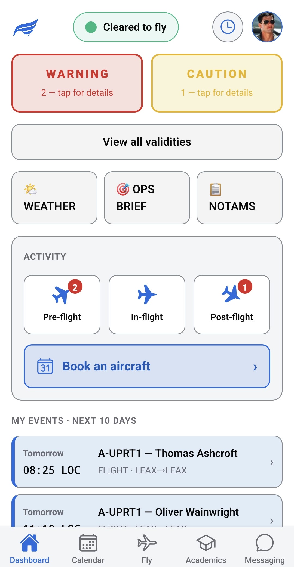The image size is (294, 567).
Task: Switch to the Academics tab
Action: pyautogui.click(x=206, y=549)
